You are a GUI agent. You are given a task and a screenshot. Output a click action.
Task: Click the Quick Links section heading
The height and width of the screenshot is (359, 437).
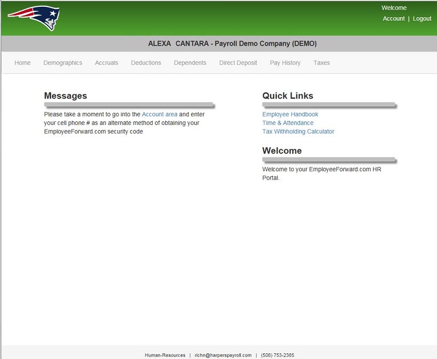click(x=288, y=96)
